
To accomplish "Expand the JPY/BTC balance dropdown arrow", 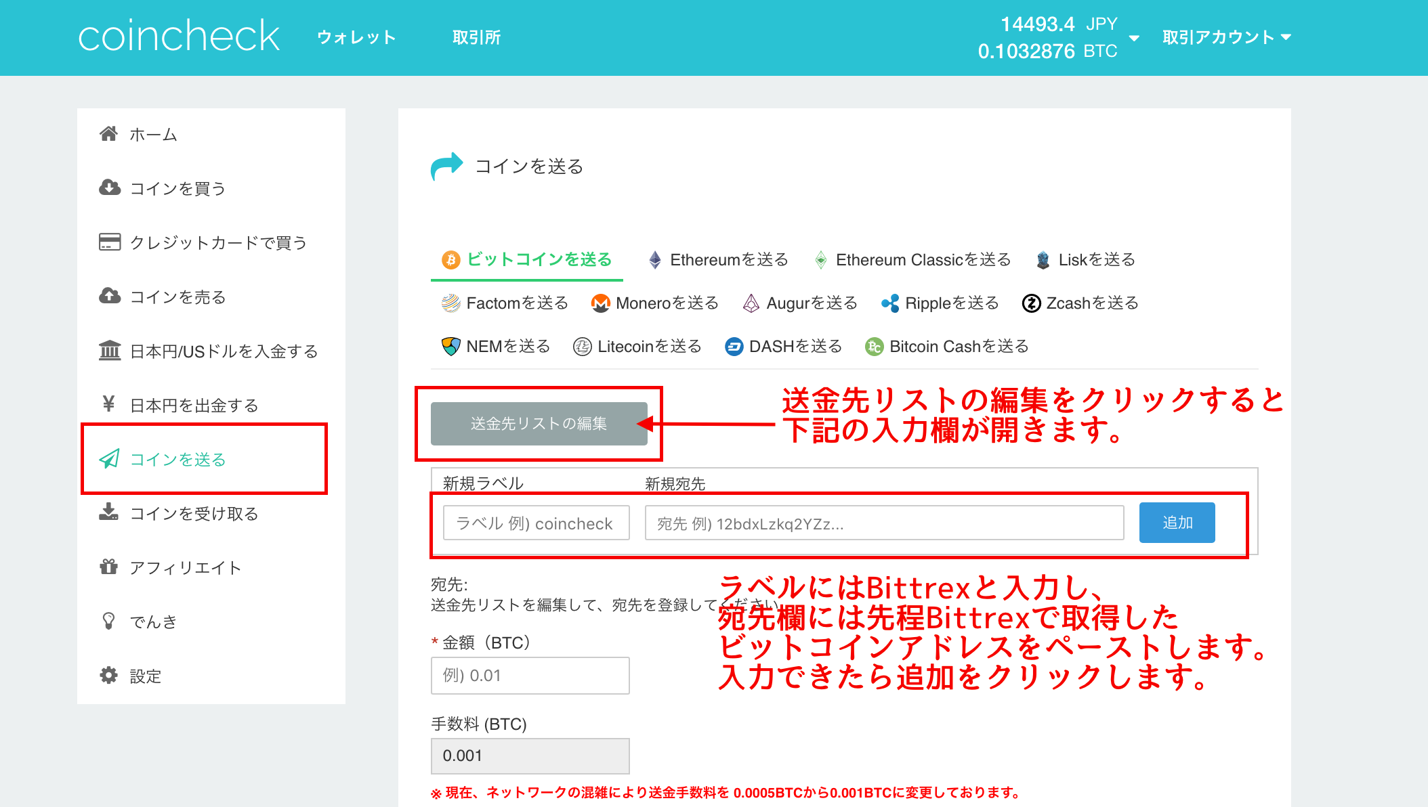I will [x=1134, y=38].
